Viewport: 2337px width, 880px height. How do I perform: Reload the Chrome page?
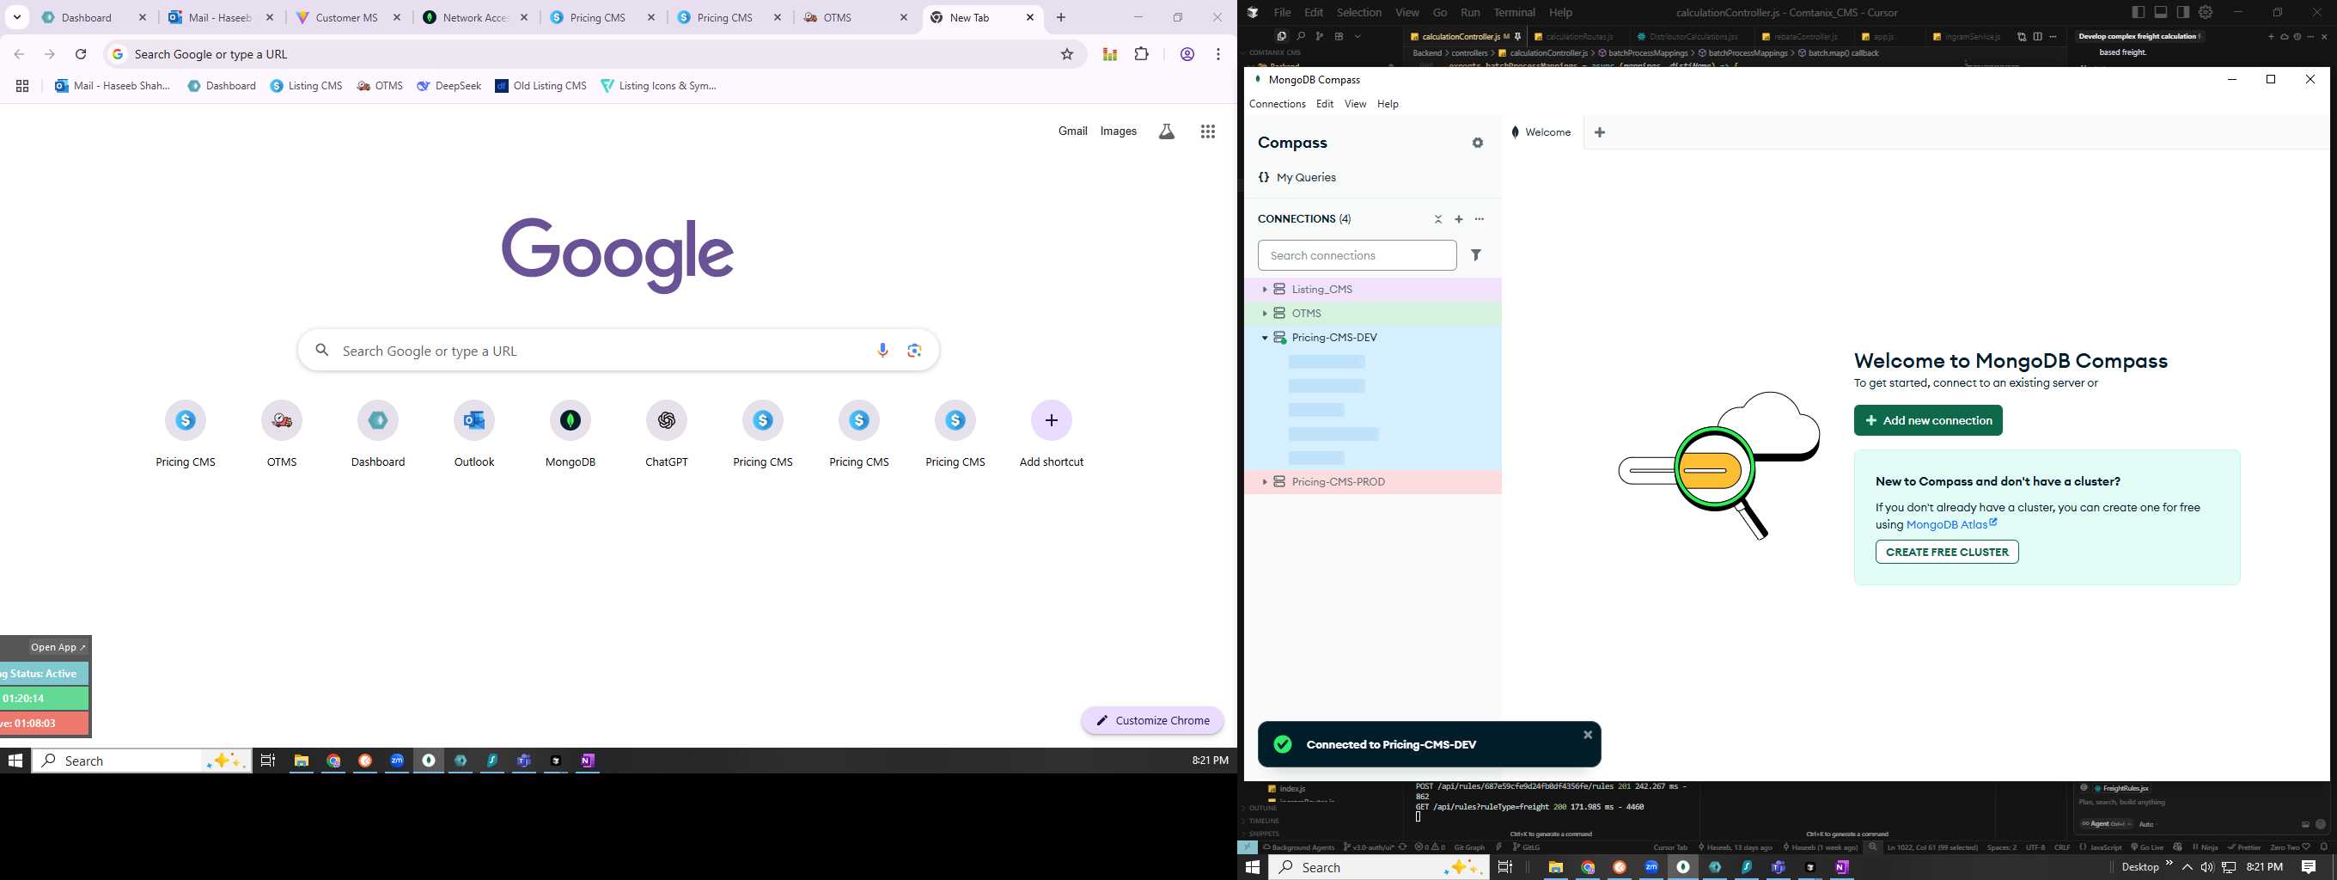click(81, 54)
